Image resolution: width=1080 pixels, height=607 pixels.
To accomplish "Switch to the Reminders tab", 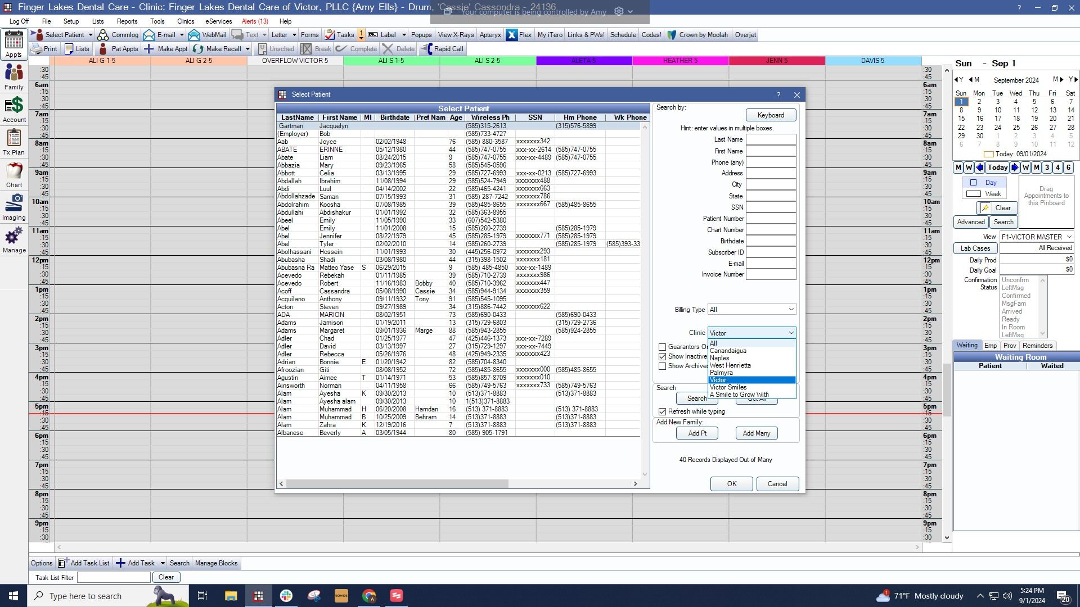I will [1037, 346].
